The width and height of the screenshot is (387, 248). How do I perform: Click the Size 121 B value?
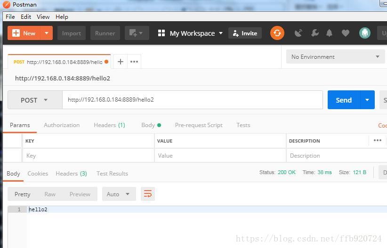pyautogui.click(x=360, y=172)
